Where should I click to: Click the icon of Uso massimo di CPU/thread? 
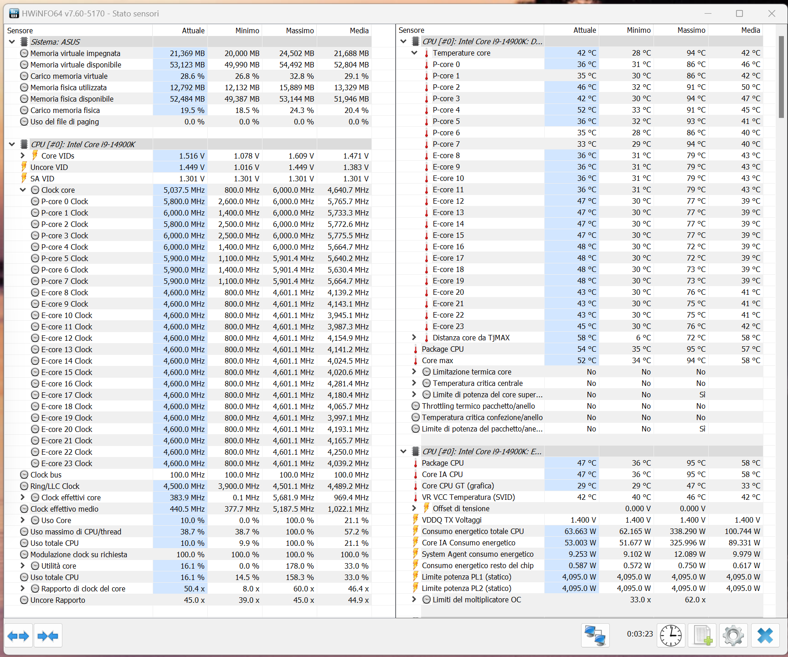pos(24,532)
